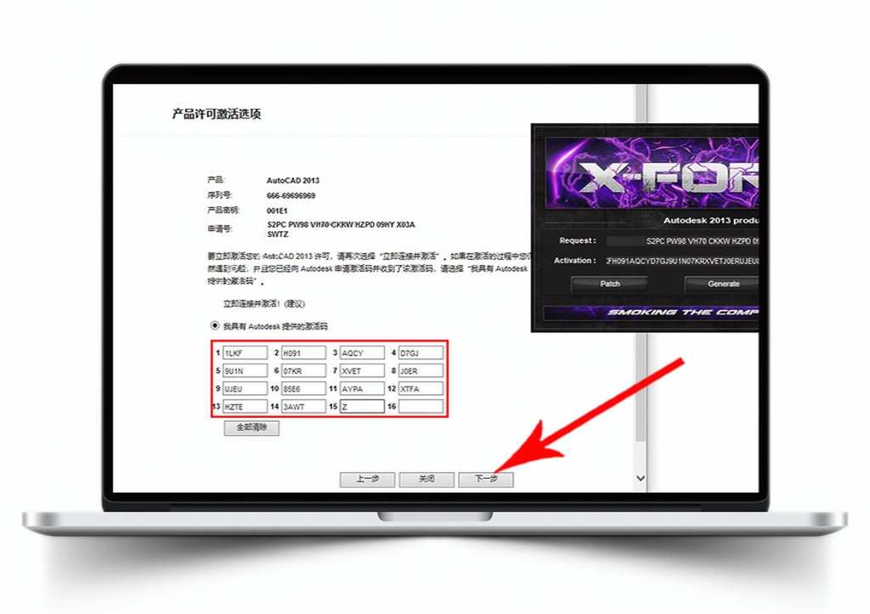Click the 产品许可激活选项 heading
Viewport: 870px width, 614px height.
click(217, 115)
